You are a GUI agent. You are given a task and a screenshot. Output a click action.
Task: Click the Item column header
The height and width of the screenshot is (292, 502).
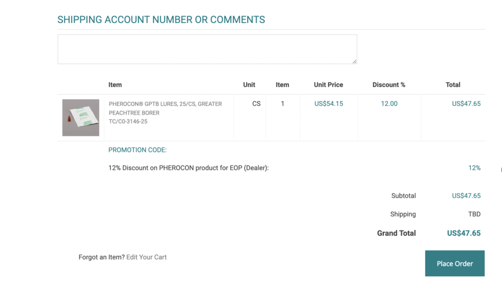[115, 84]
